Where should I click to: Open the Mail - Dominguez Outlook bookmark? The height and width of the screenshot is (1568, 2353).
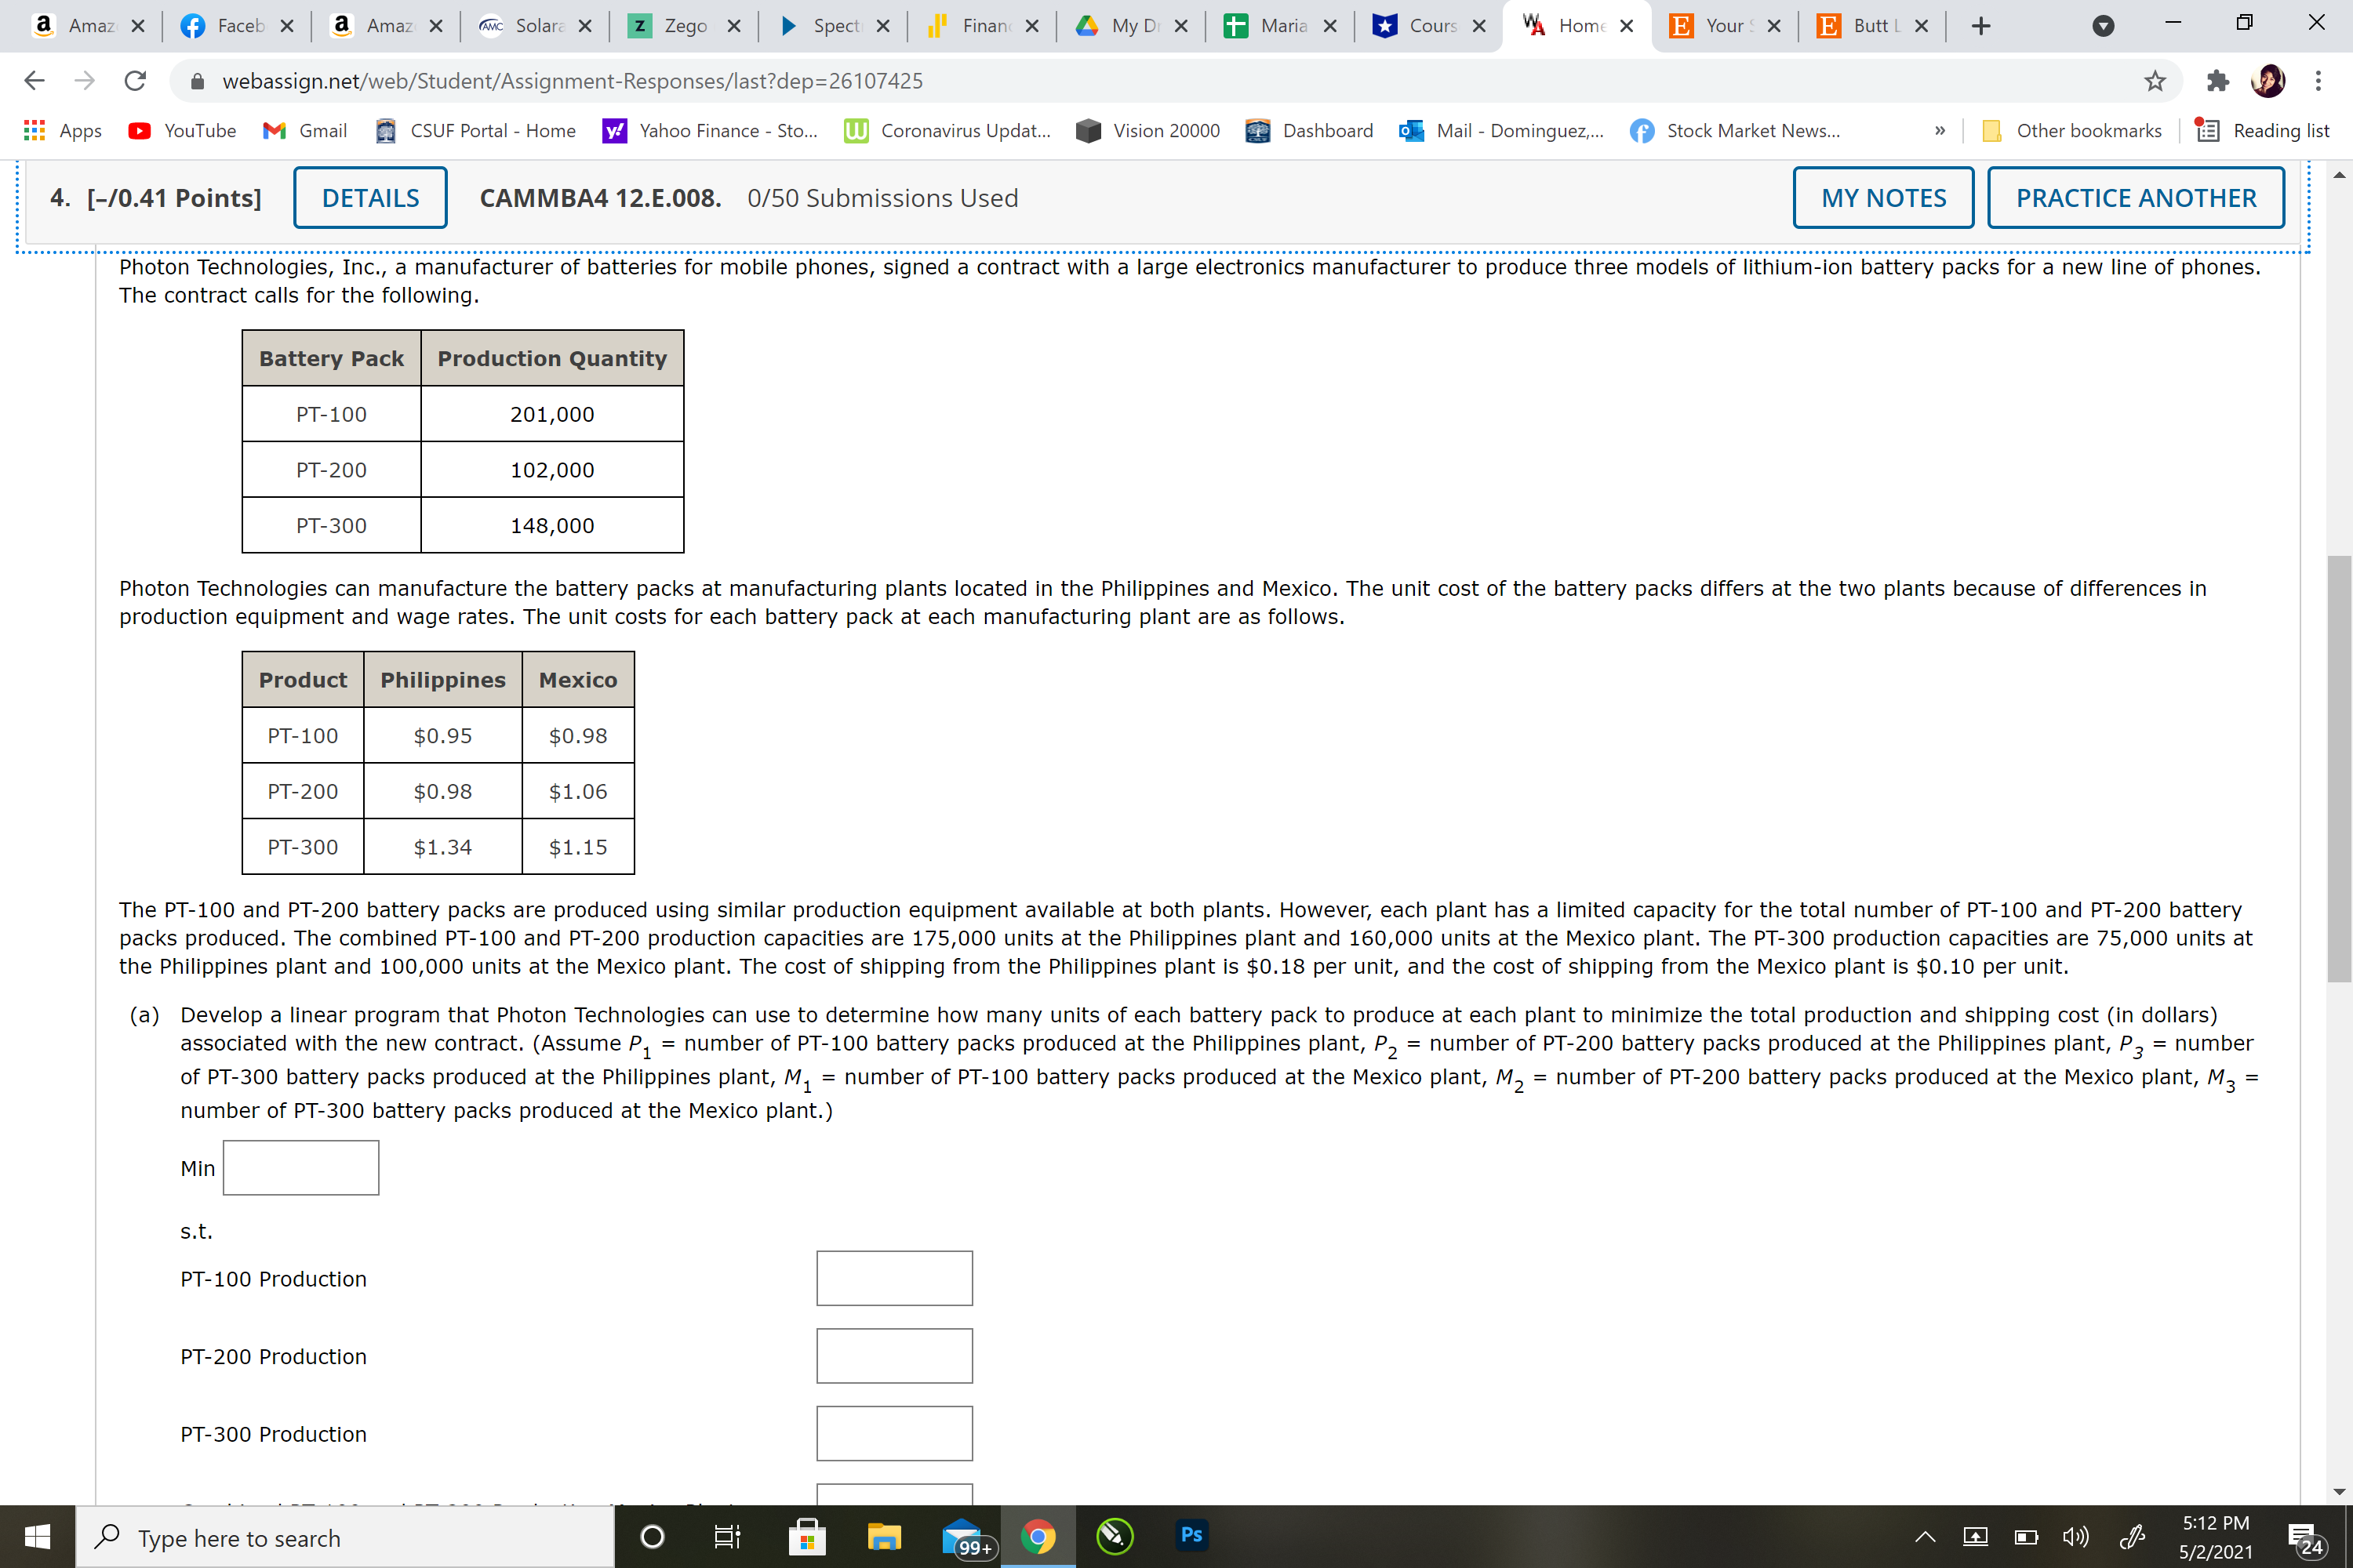pos(1500,130)
